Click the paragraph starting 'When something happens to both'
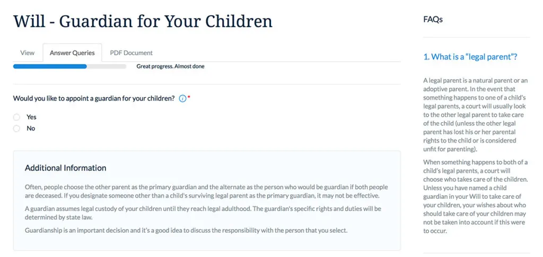Image resolution: width=543 pixels, height=257 pixels. (476, 197)
